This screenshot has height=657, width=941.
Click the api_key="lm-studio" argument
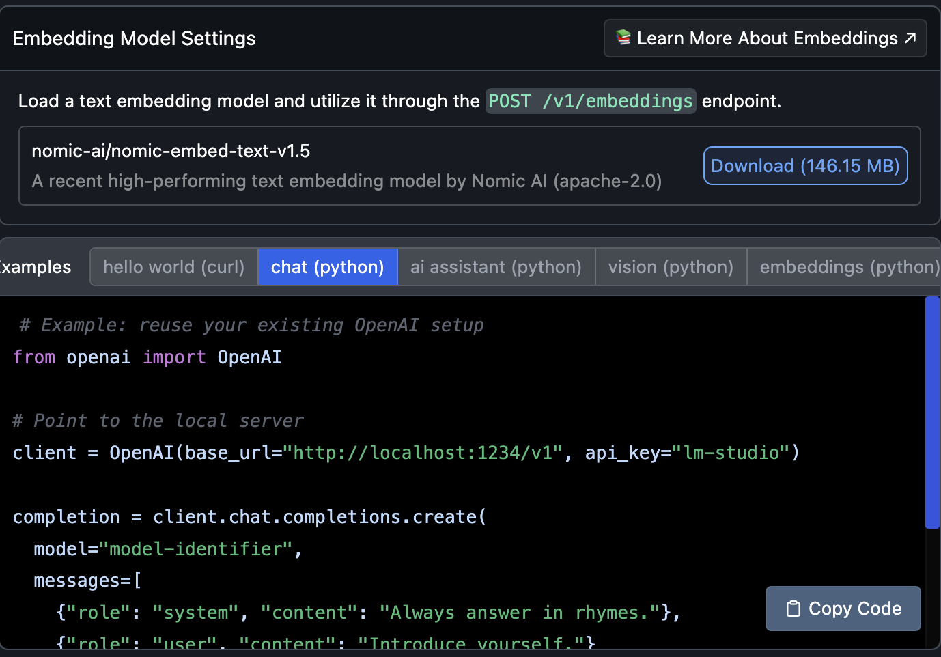point(688,453)
